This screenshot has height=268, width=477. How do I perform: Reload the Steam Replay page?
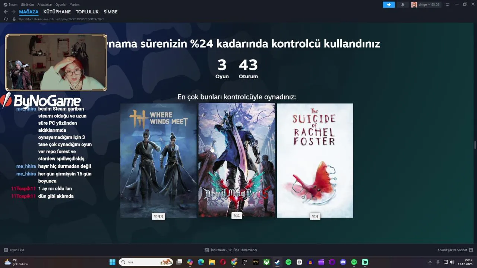pyautogui.click(x=6, y=19)
